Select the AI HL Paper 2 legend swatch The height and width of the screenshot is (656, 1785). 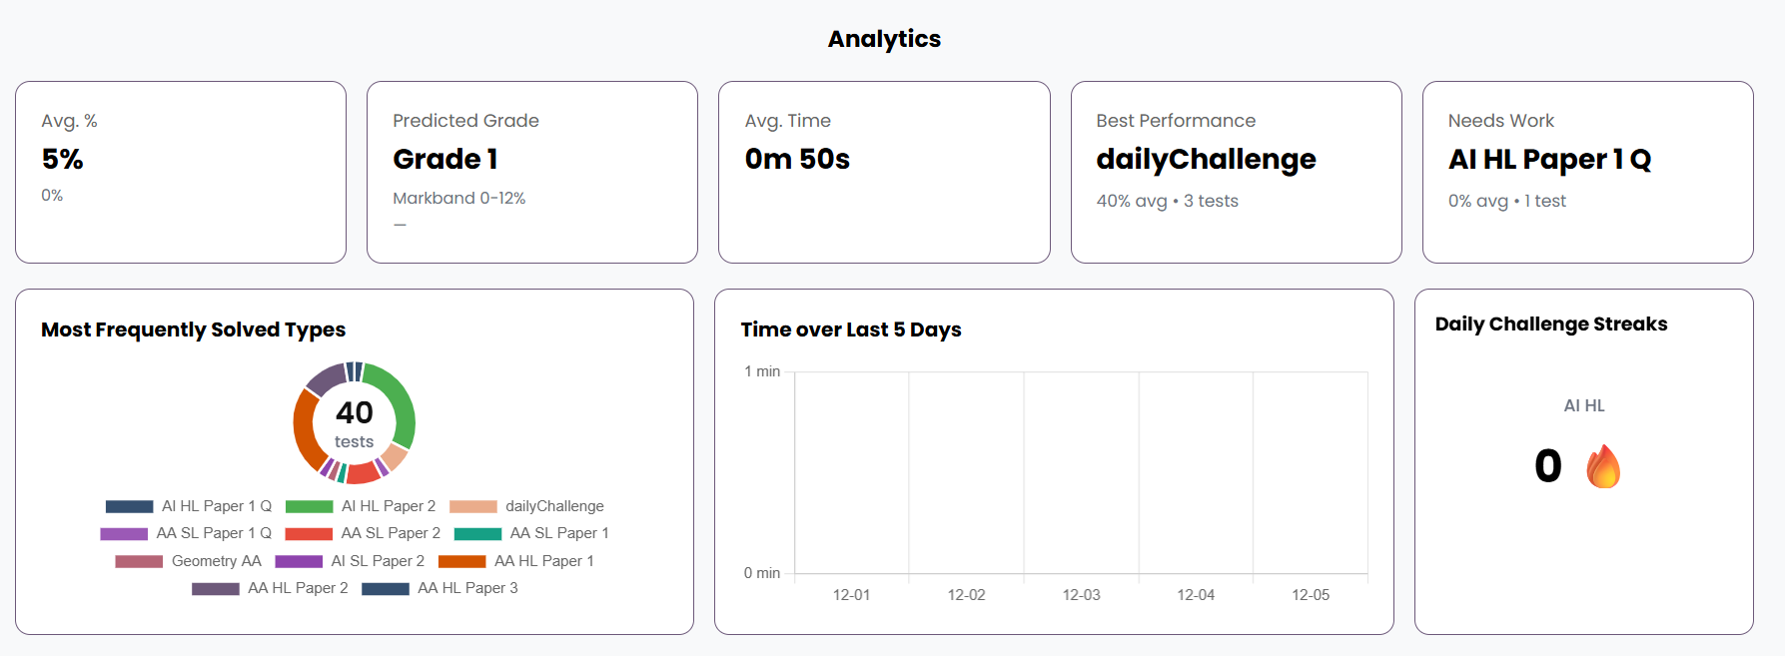click(311, 506)
